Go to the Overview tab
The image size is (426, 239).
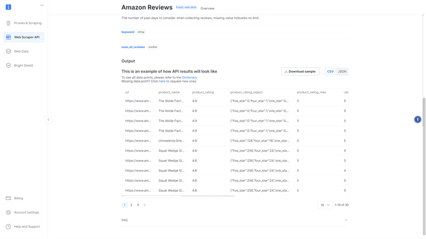[x=207, y=8]
